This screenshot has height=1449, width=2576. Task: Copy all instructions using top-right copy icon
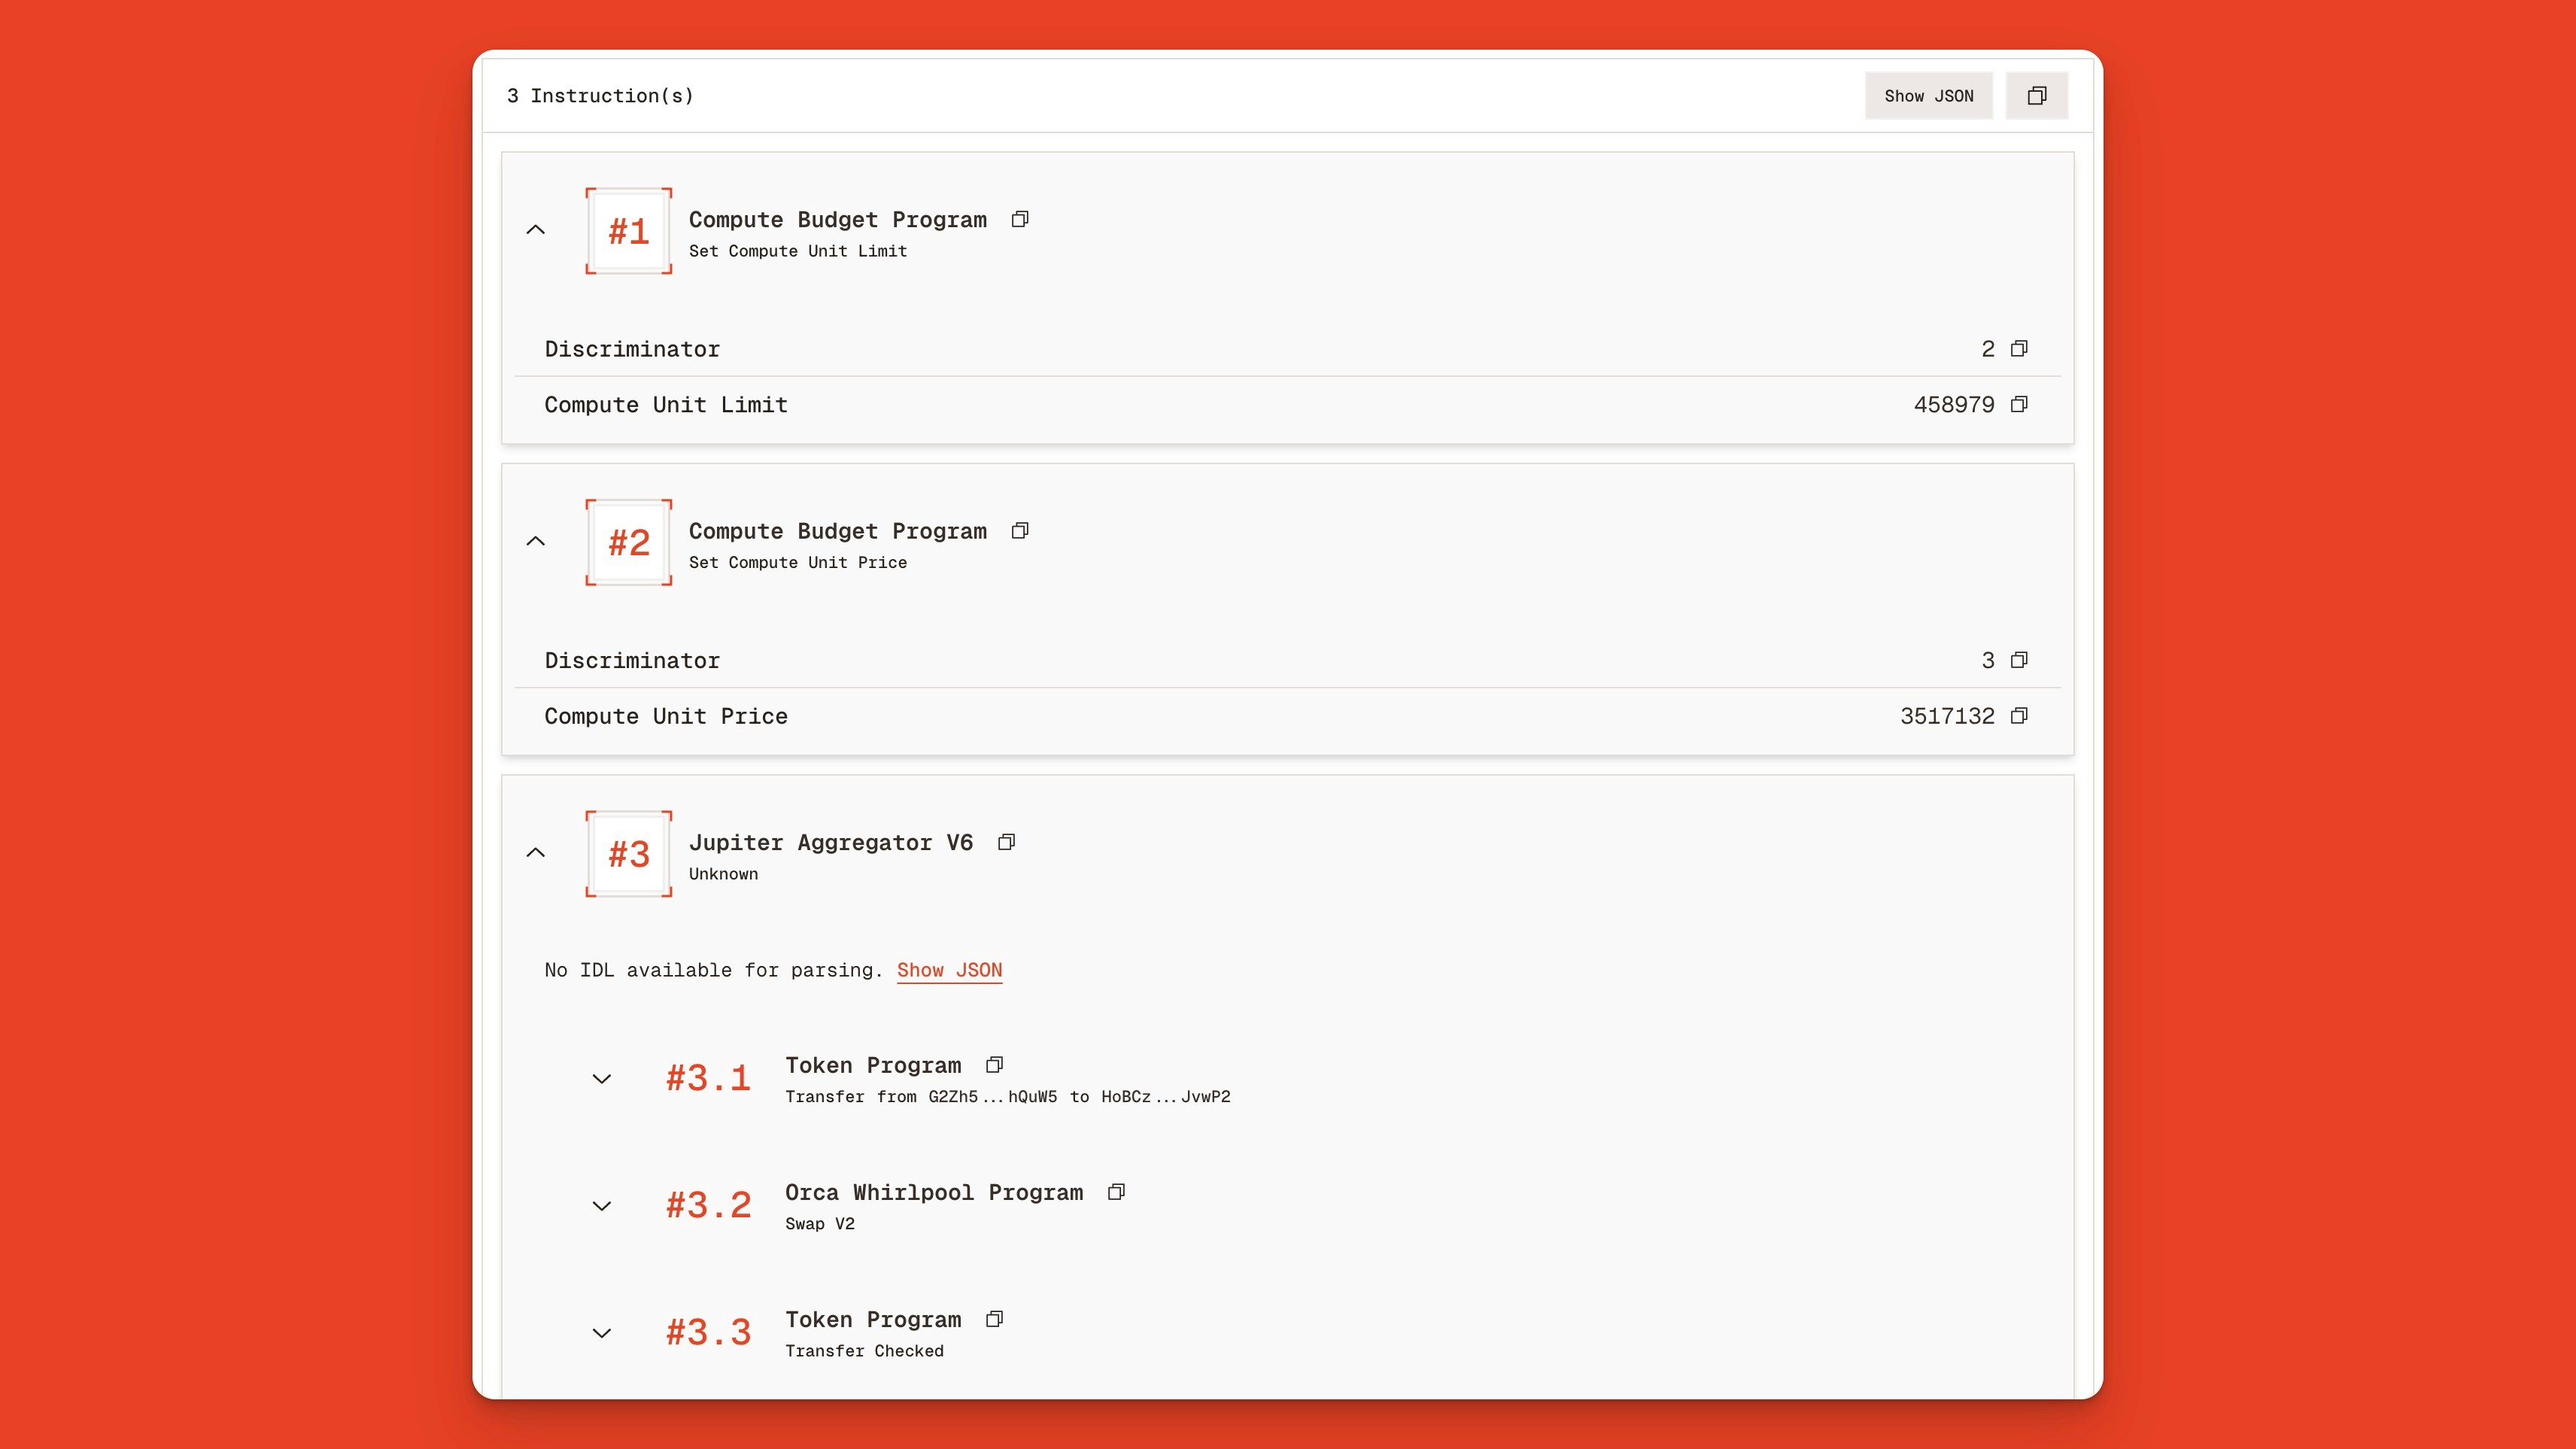pyautogui.click(x=2036, y=96)
